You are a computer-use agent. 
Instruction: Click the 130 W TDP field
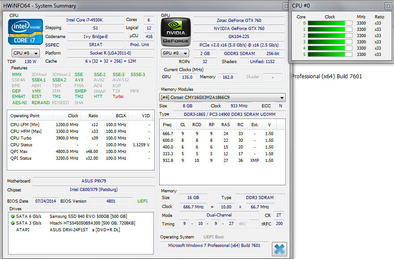coord(30,62)
